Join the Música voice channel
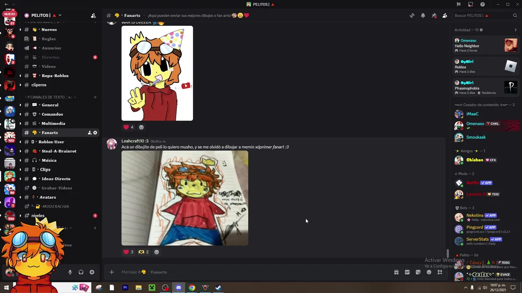Screen dimensions: 522x293 coord(61,160)
